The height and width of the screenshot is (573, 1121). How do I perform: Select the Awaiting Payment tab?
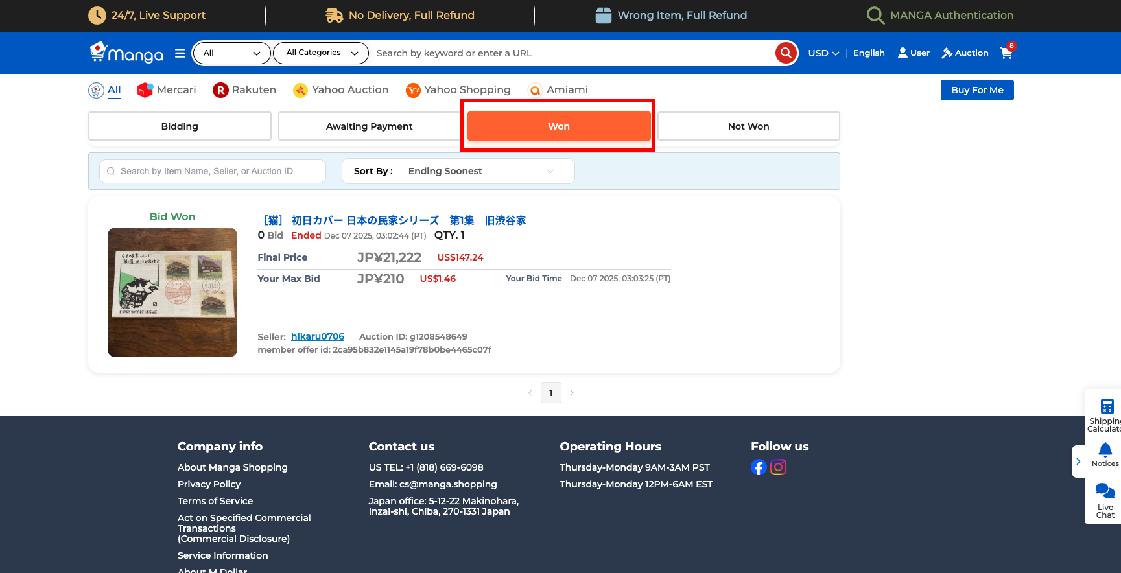369,126
